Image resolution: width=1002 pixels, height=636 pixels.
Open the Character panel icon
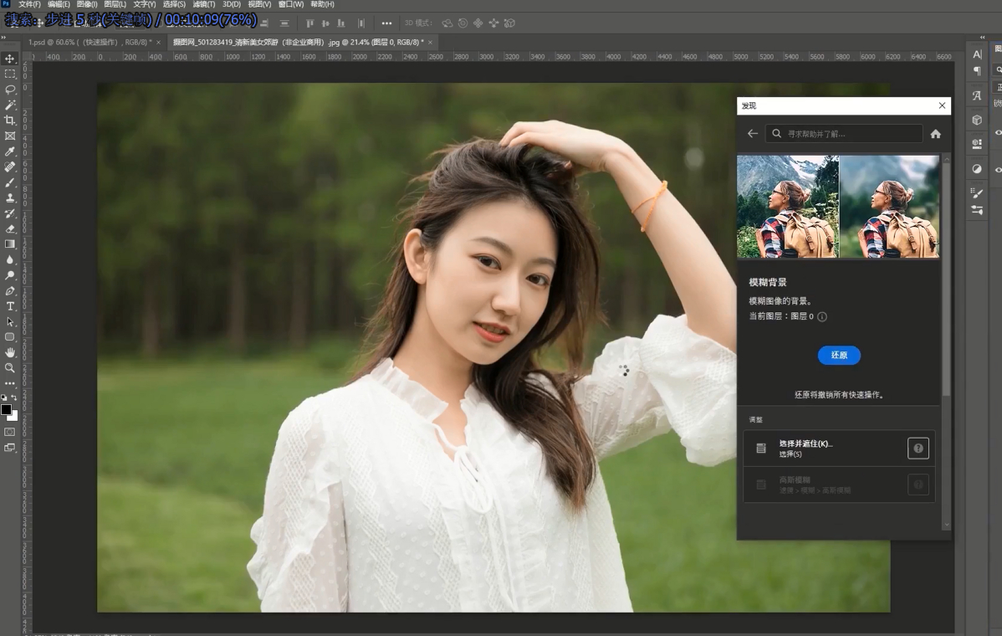[x=976, y=55]
